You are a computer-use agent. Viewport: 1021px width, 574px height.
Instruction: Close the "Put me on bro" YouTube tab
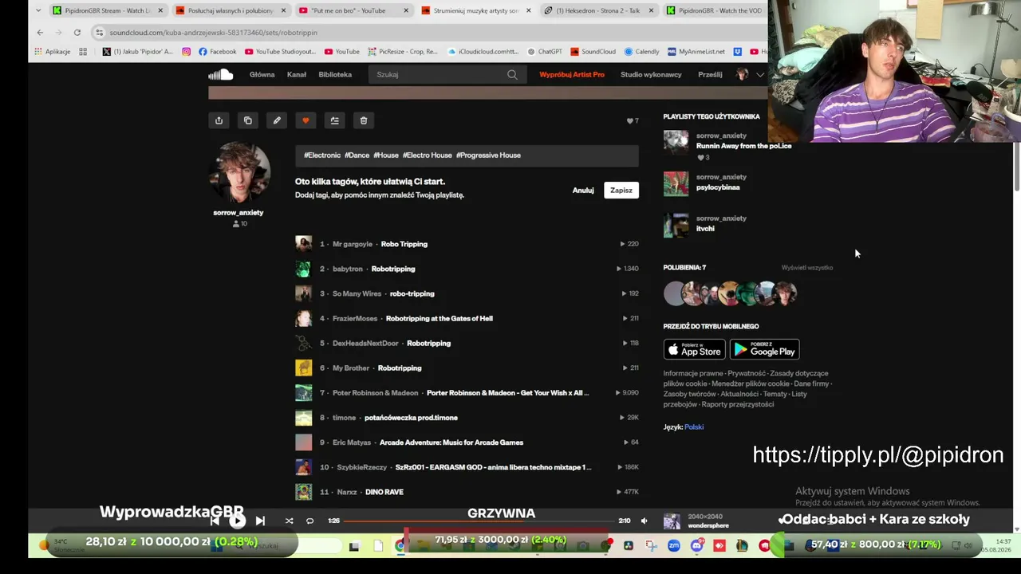click(x=406, y=10)
